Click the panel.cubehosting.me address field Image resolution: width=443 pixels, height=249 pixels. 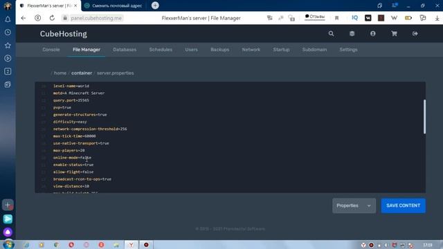click(x=96, y=18)
